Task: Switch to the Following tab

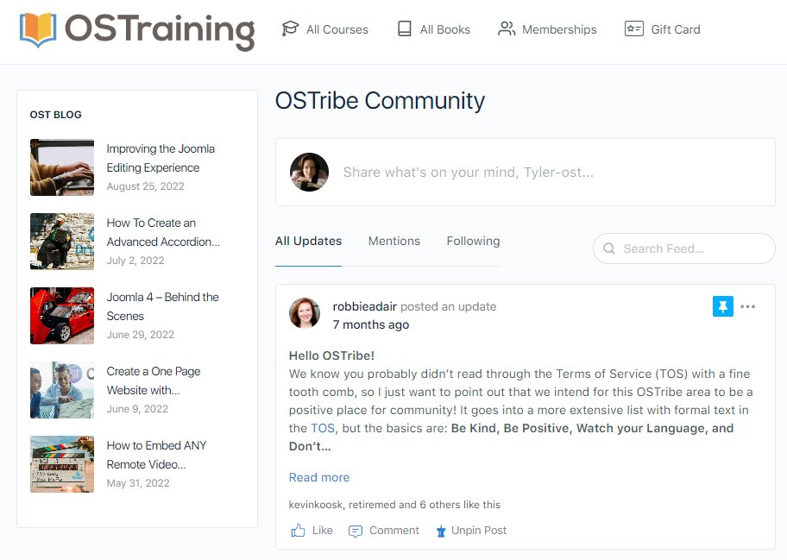Action: pyautogui.click(x=473, y=241)
